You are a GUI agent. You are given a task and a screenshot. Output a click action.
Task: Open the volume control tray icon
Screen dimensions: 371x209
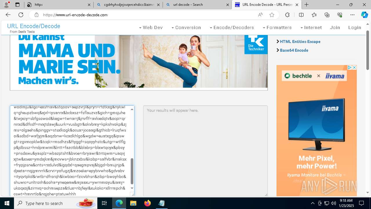point(334,203)
